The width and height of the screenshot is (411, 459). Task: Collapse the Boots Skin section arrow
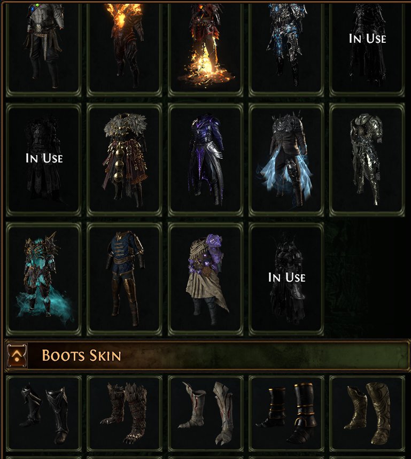17,355
